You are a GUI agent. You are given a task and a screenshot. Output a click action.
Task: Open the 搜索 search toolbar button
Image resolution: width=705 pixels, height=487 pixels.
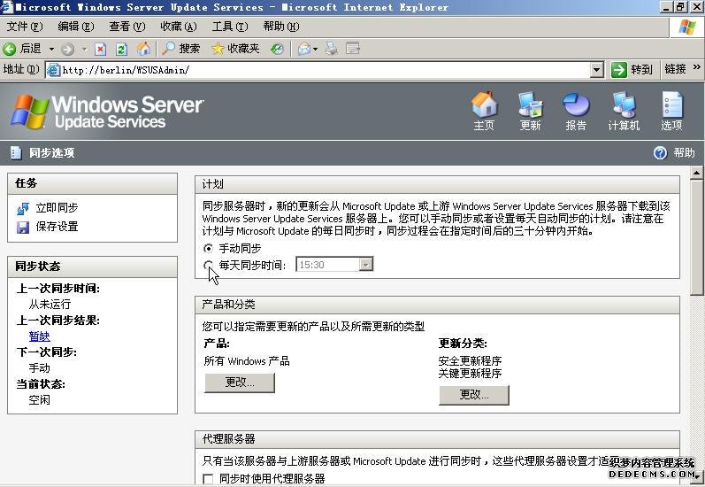tap(180, 49)
